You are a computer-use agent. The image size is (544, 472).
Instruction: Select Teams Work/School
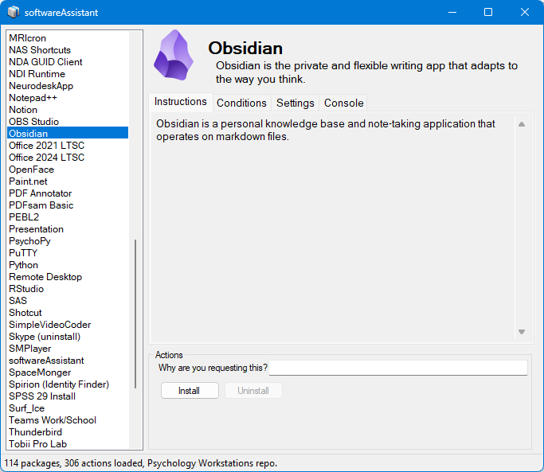68,420
